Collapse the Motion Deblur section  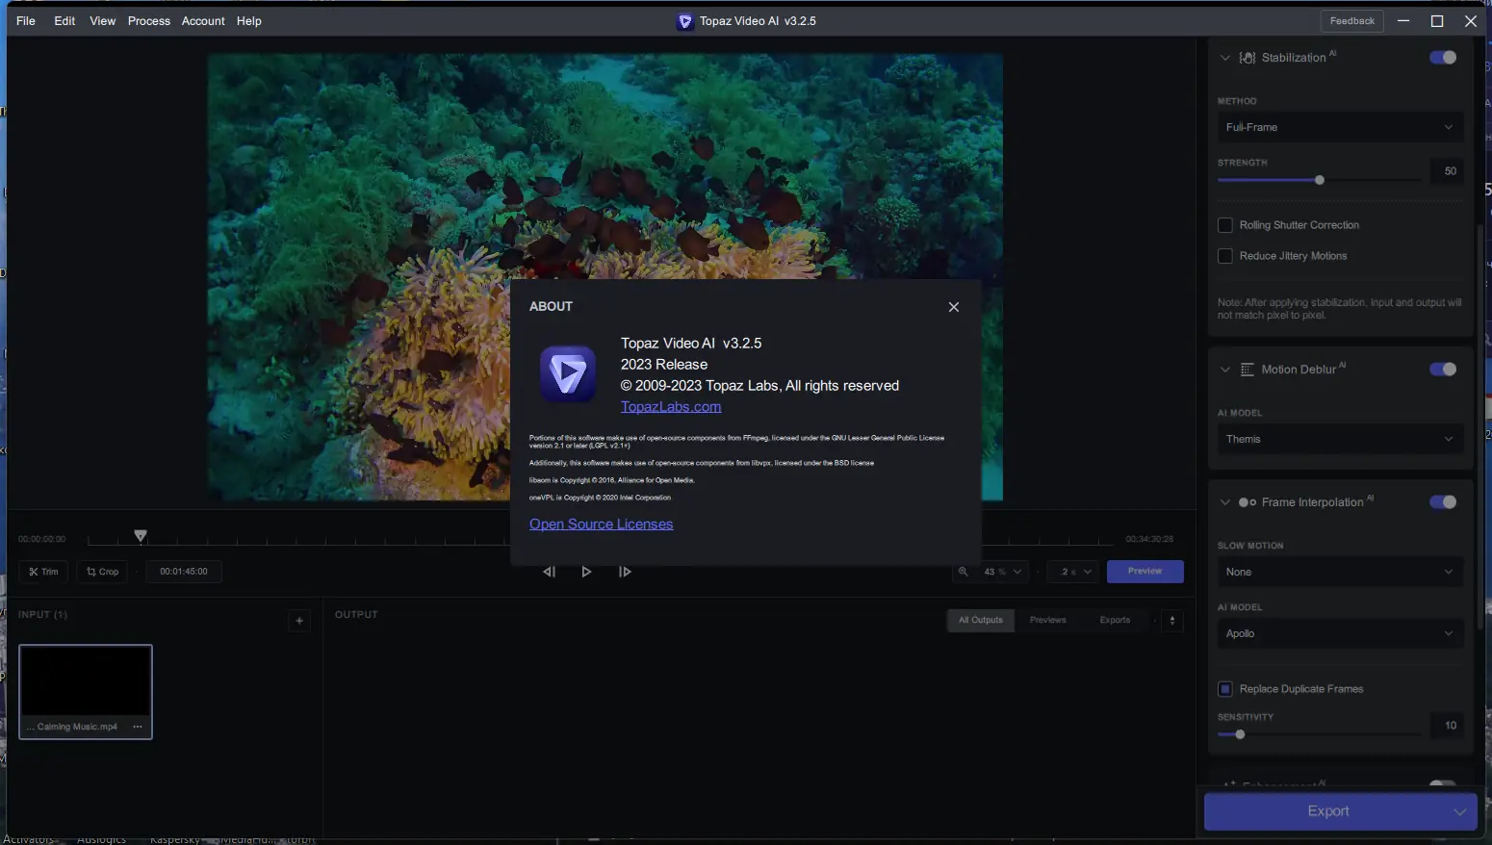click(1225, 370)
